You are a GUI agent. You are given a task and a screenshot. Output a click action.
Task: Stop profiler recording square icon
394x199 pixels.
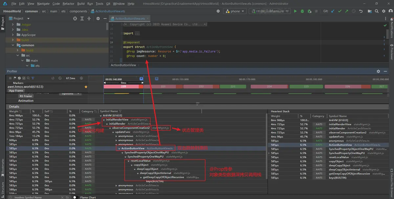[x=10, y=78]
